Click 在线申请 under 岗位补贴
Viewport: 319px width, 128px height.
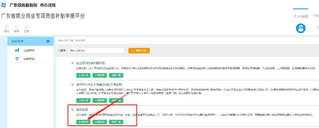83,122
